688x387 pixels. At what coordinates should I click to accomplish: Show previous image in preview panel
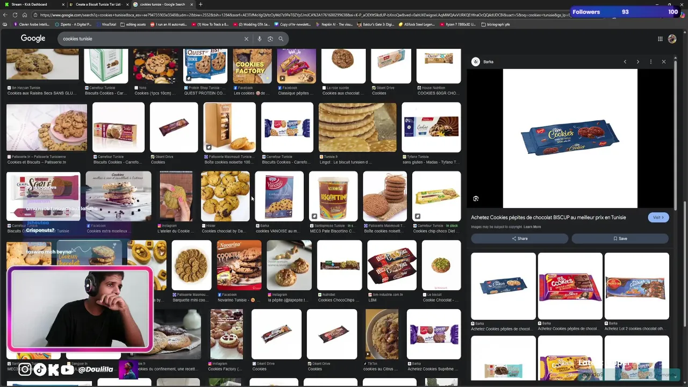625,62
